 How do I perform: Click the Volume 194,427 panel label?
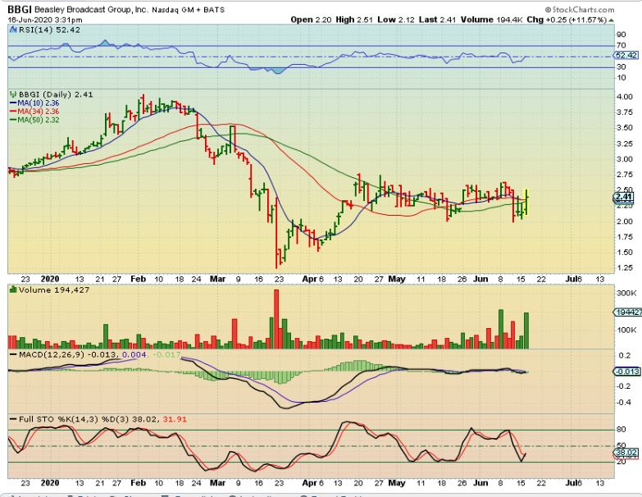click(x=53, y=290)
